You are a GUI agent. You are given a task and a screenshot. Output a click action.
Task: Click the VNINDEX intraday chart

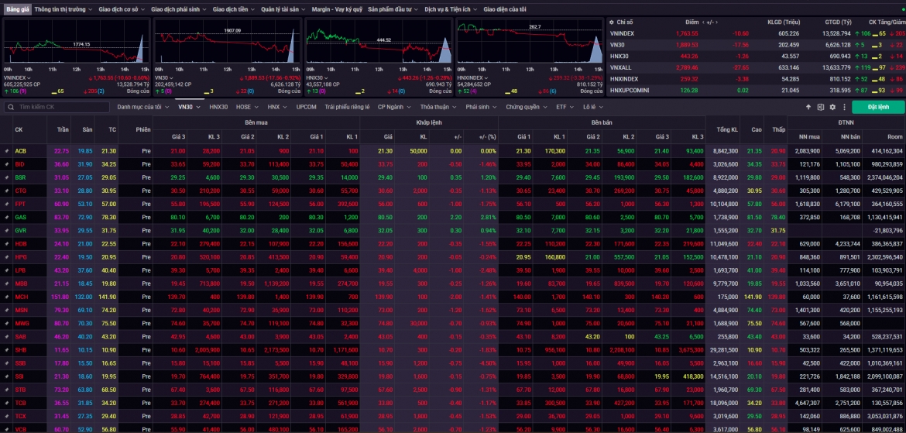pyautogui.click(x=76, y=42)
